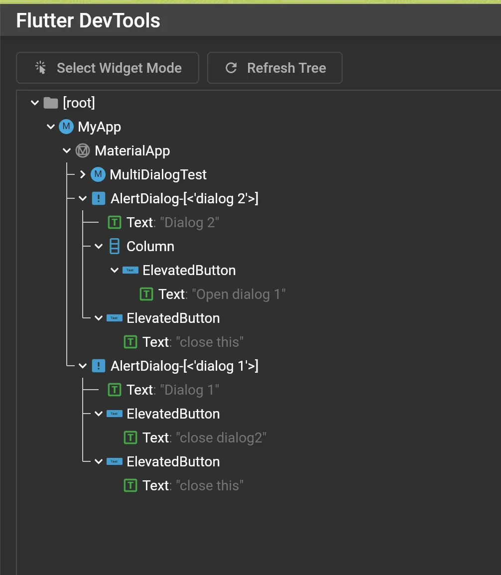Click the MultiDialogTest widget icon
Screen dimensions: 501x575
click(x=98, y=175)
